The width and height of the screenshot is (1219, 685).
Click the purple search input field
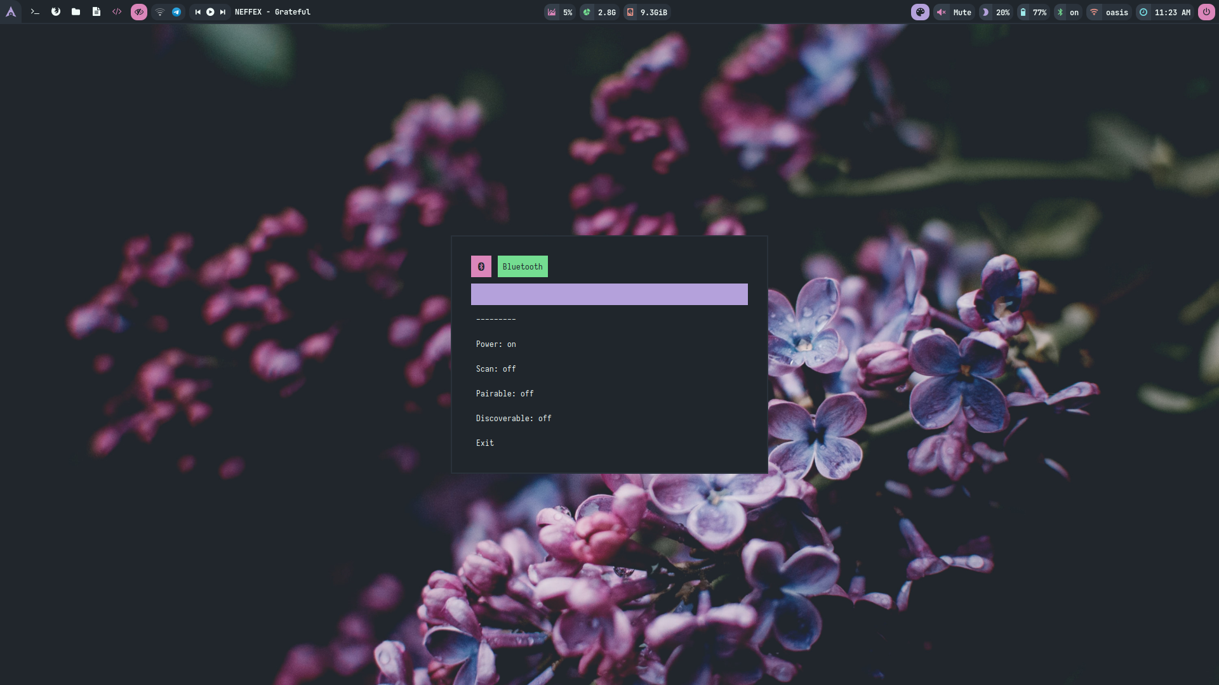pos(609,294)
